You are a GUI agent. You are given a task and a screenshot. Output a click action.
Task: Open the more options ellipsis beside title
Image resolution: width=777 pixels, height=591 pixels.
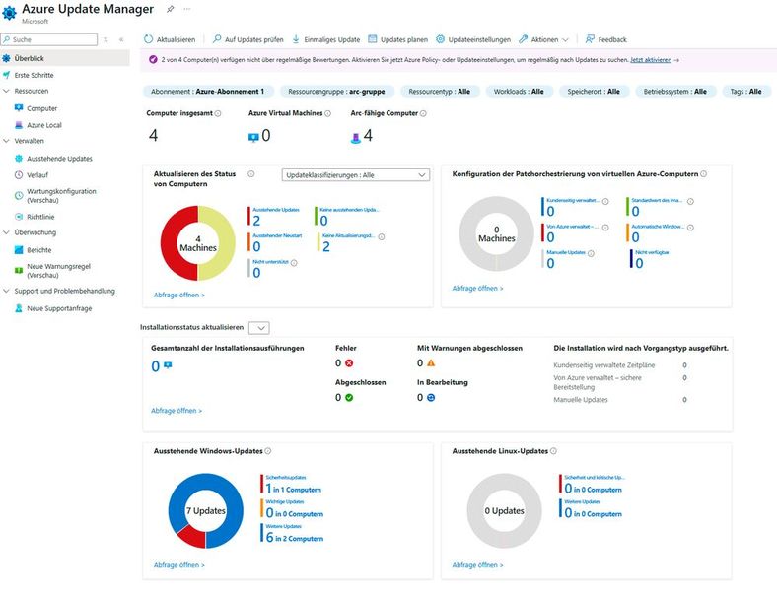point(186,9)
